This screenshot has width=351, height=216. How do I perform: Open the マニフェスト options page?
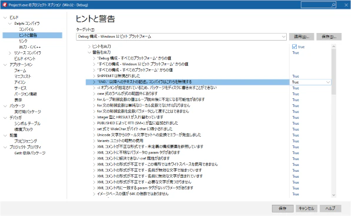coord(22,77)
